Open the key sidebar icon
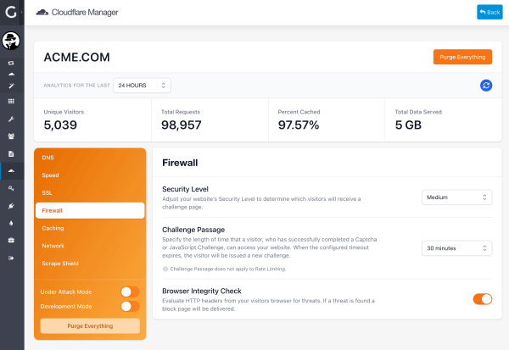 11,188
